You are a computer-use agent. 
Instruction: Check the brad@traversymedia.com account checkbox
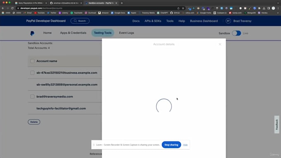point(32,97)
